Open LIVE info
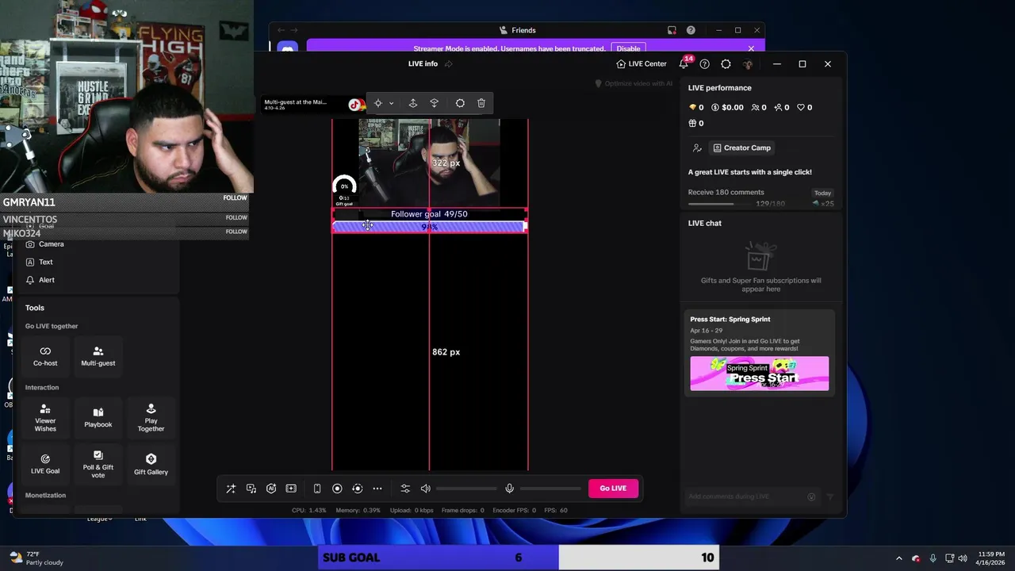 (x=423, y=63)
